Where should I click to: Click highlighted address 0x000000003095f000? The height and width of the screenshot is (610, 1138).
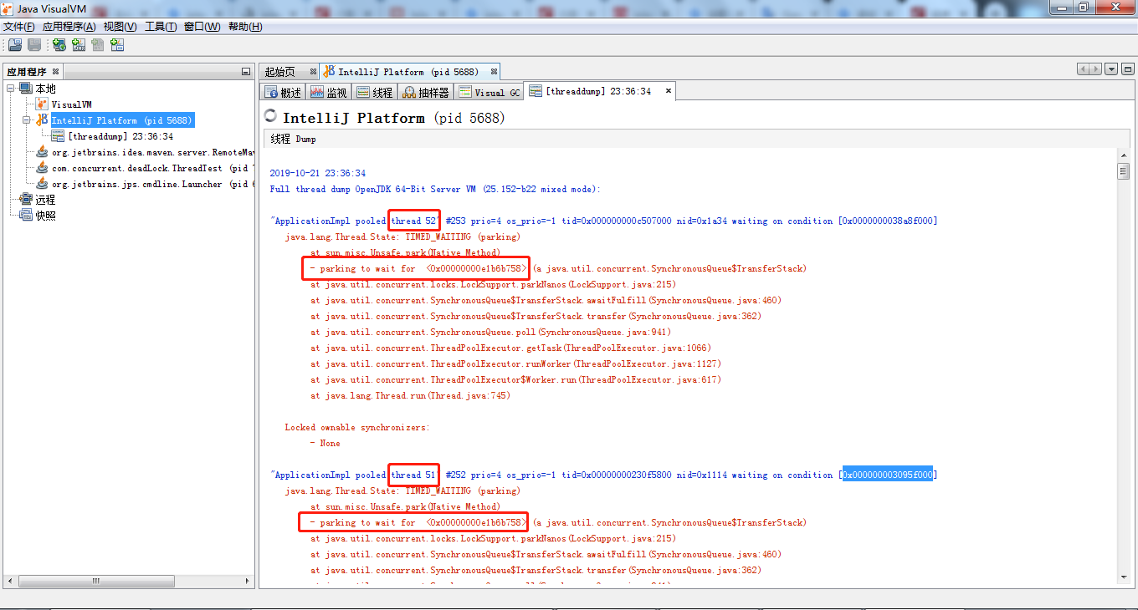point(887,475)
